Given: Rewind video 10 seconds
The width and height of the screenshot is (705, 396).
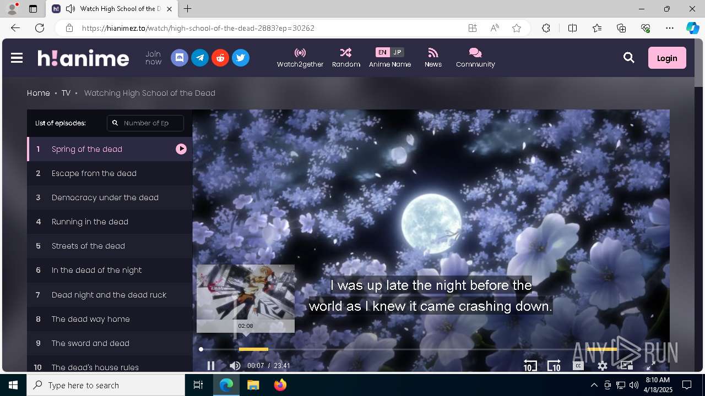Looking at the screenshot, I should (x=530, y=365).
